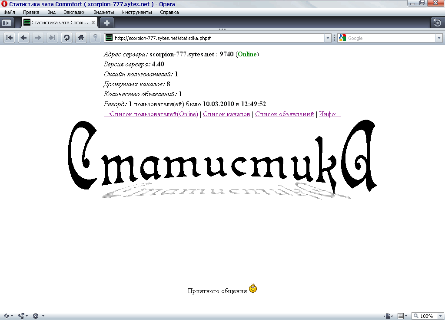Click the Back navigation arrow
The width and height of the screenshot is (445, 320).
[x=24, y=38]
